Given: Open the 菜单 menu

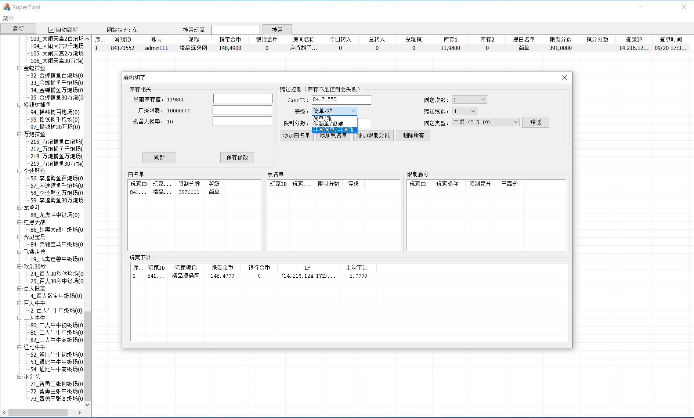Looking at the screenshot, I should 8,18.
